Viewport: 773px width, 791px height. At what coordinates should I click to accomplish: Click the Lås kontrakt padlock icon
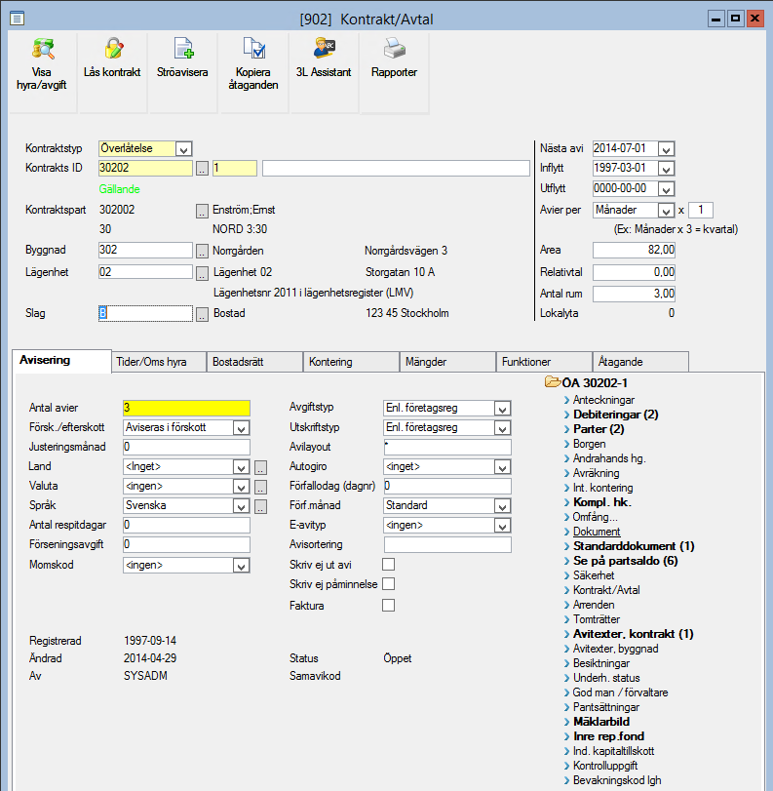tap(114, 49)
